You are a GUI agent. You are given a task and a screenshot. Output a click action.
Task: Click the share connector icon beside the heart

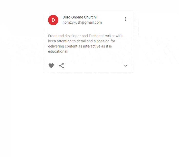click(x=61, y=66)
